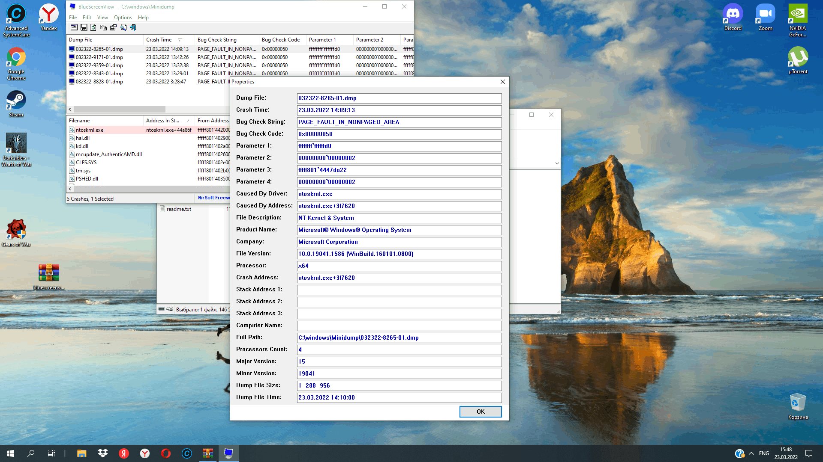The image size is (823, 462).
Task: Click the Refresh toolbar icon
Action: coord(93,27)
